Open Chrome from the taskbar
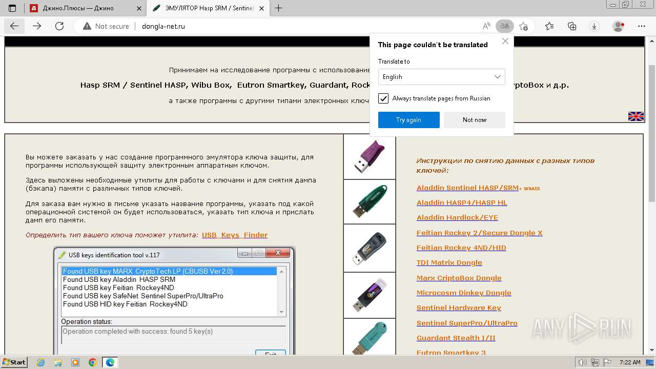Screen dimensions: 656x369 [x=93, y=362]
